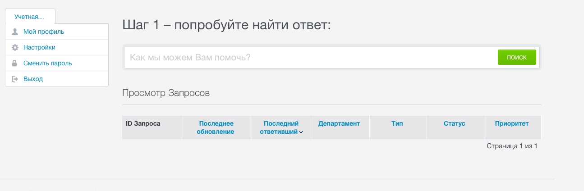Go to the Настройки menu entry
This screenshot has height=191, width=584.
[39, 47]
